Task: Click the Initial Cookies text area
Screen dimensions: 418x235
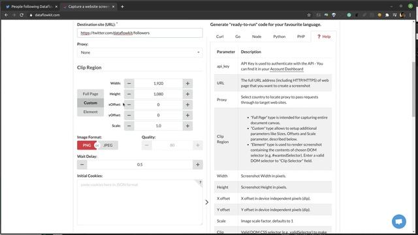Action: pyautogui.click(x=140, y=202)
